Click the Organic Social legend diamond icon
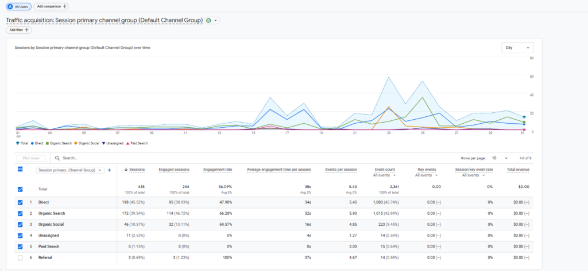588x271 pixels. (76, 143)
